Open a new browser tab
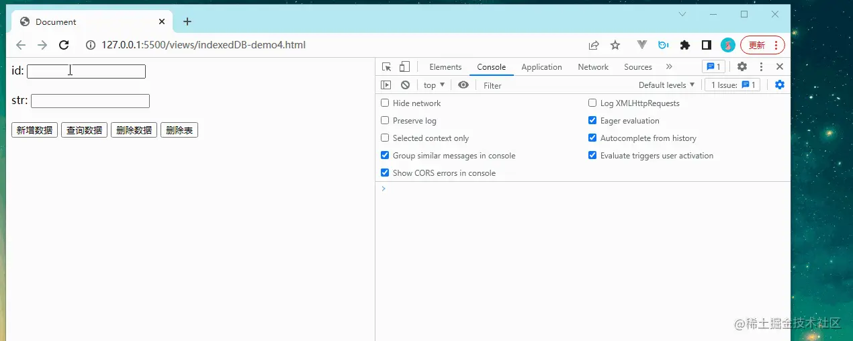 [x=187, y=21]
